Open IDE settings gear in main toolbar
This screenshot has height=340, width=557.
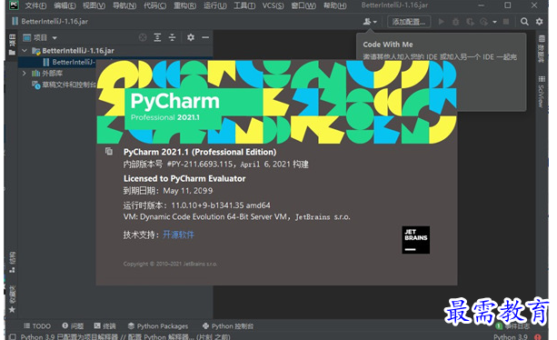click(539, 22)
